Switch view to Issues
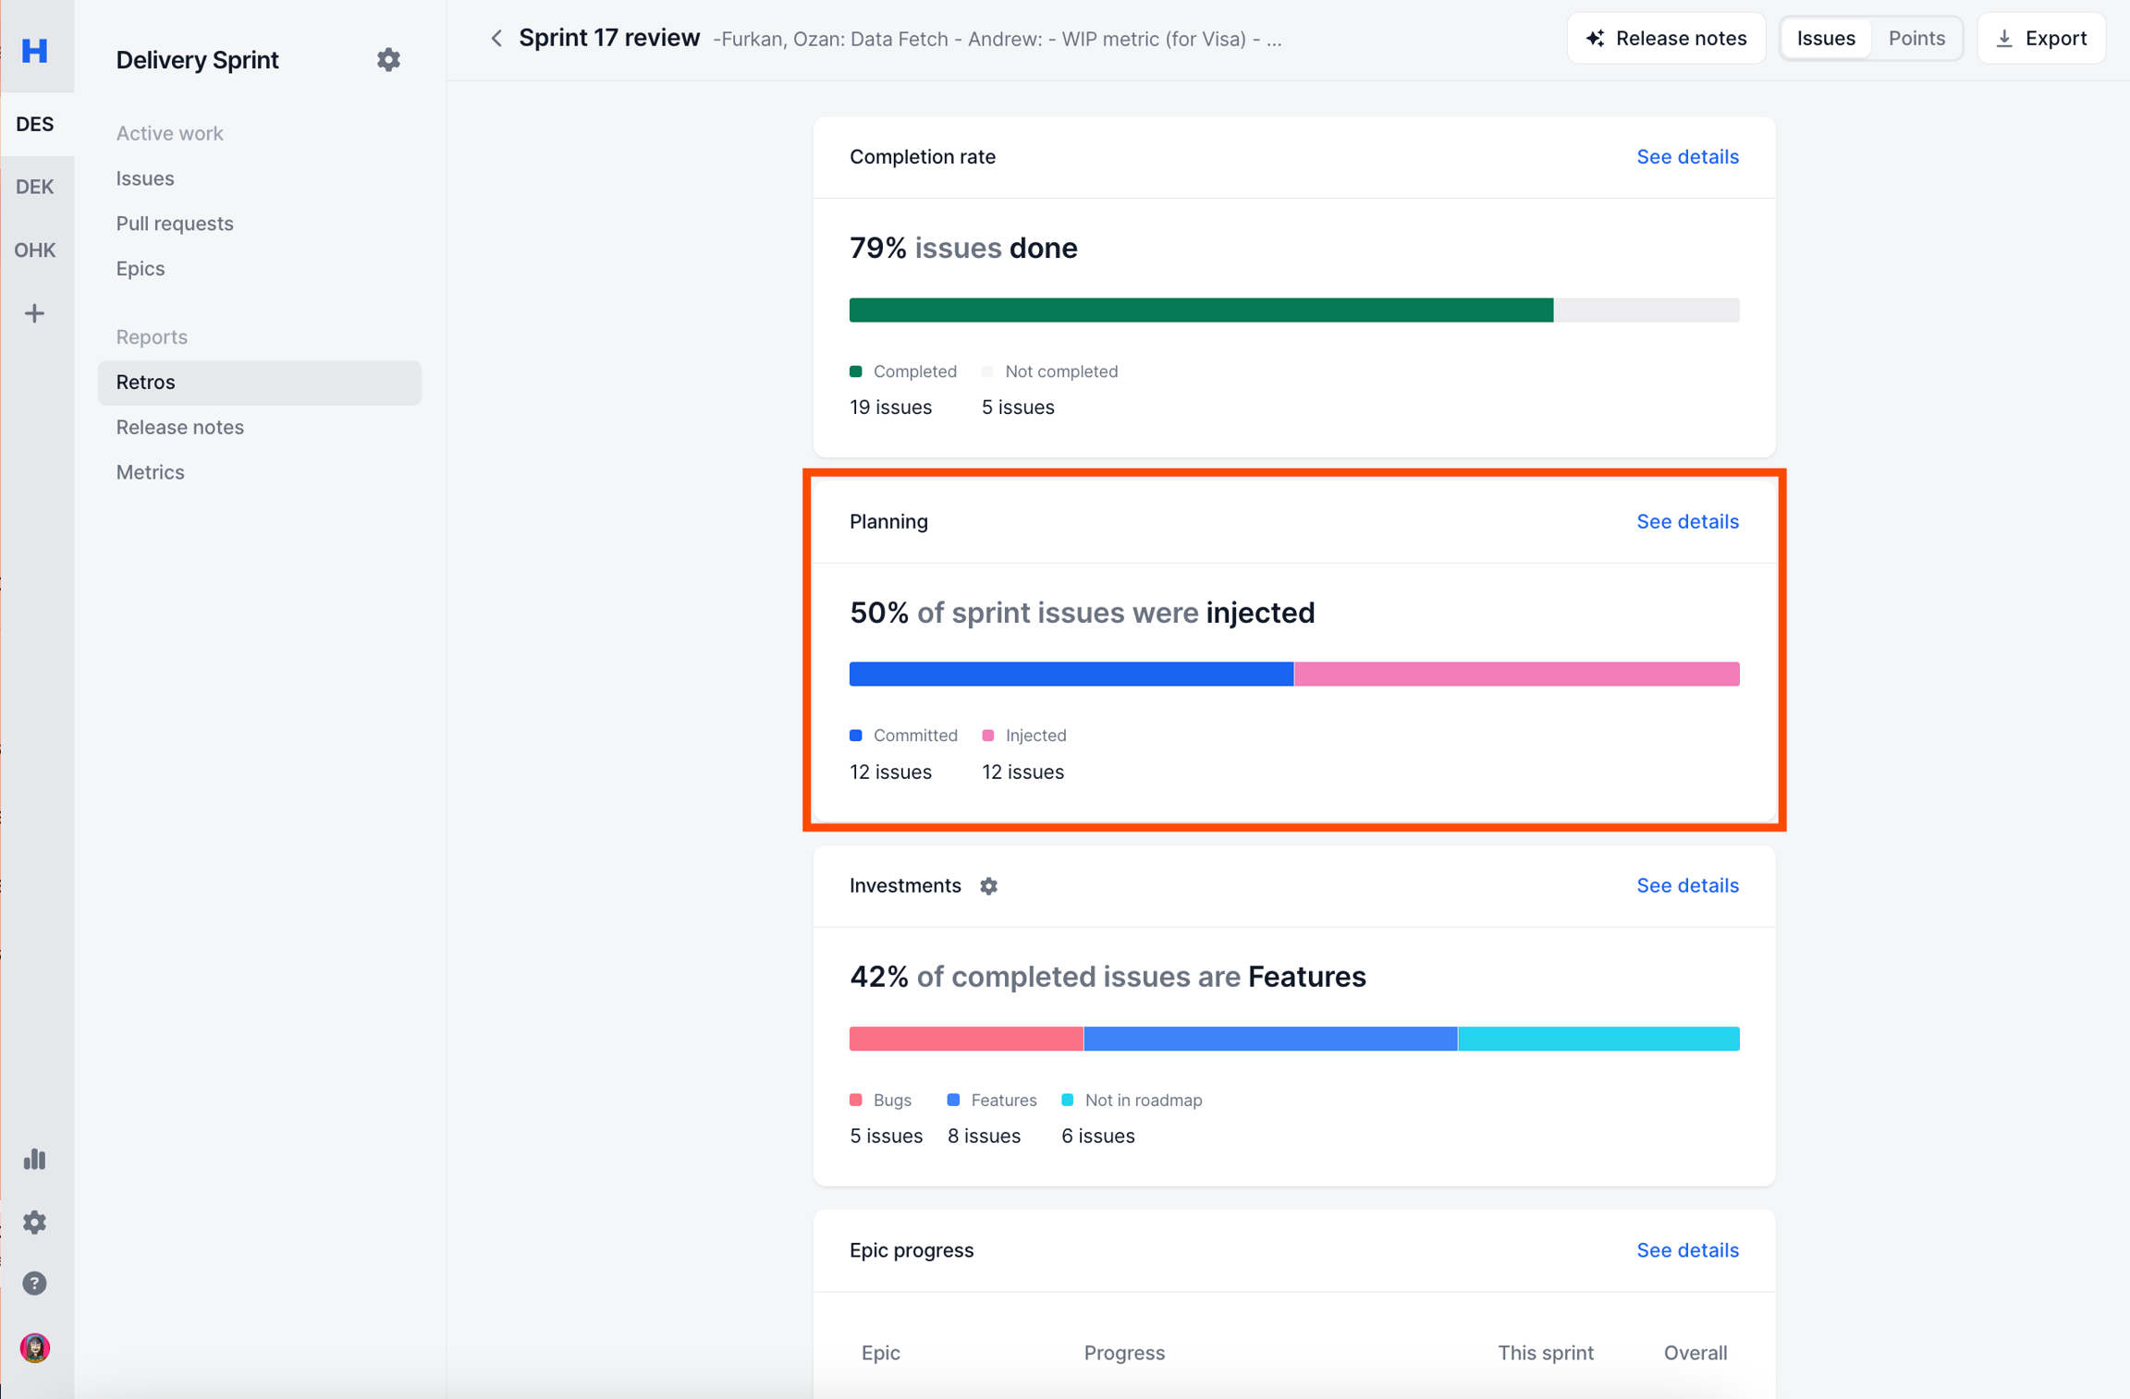 click(1825, 38)
